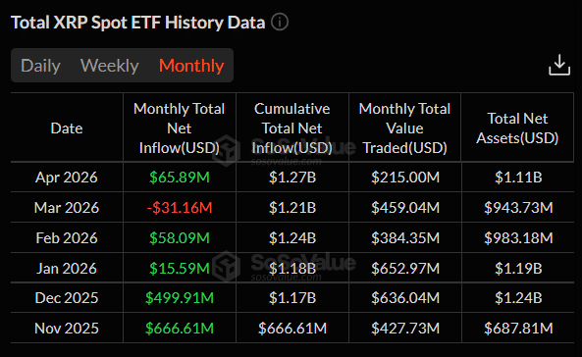Click the $215.00M value traded cell
Viewport: 582px width, 357px height.
coord(405,178)
